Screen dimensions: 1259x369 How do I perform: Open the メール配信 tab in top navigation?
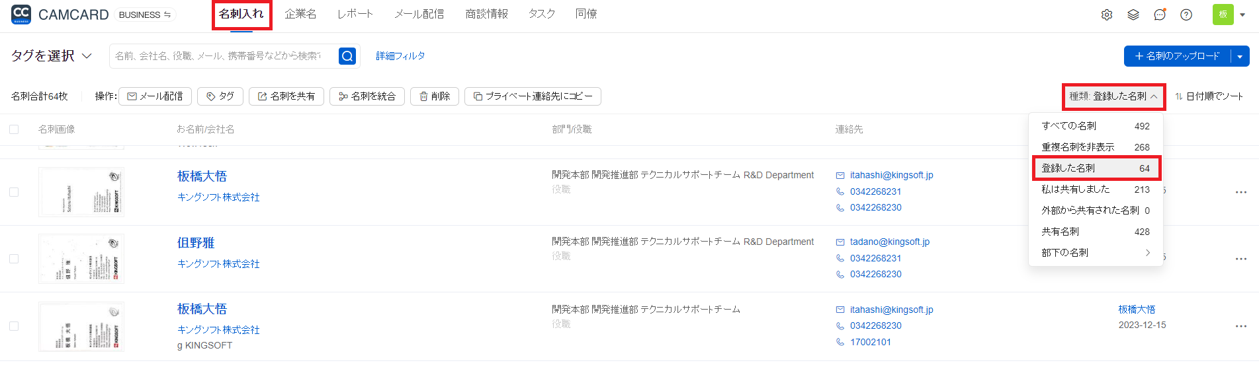(419, 14)
